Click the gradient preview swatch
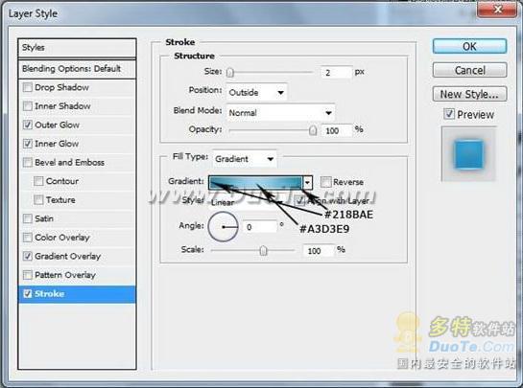 click(255, 183)
